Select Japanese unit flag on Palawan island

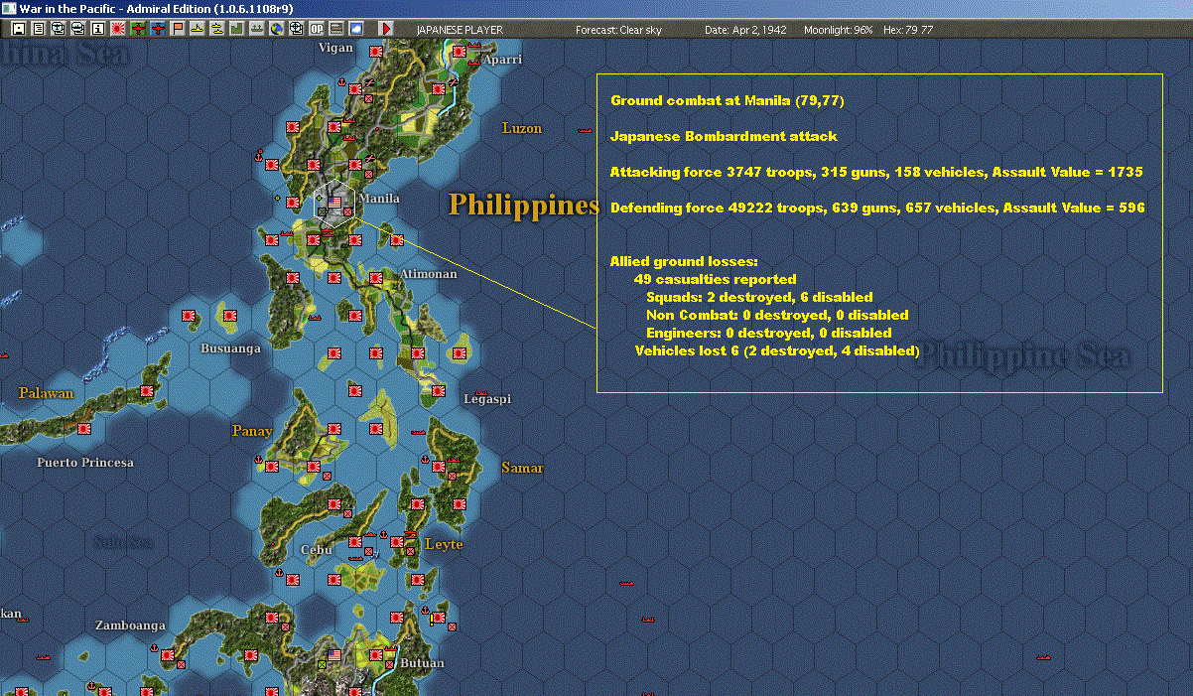[x=148, y=391]
